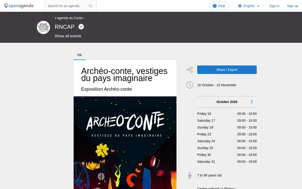Click the Sign up link
Screen dimensions: 302x189
pyautogui.click(x=292, y=6)
